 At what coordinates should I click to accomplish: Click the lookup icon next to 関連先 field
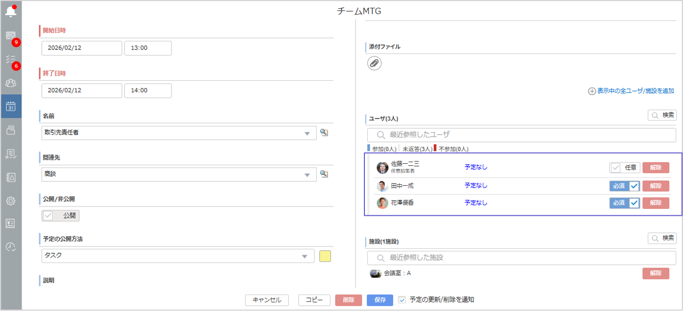pos(323,174)
